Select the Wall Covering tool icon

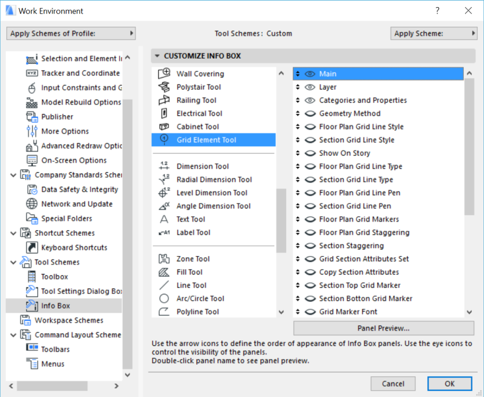click(164, 74)
